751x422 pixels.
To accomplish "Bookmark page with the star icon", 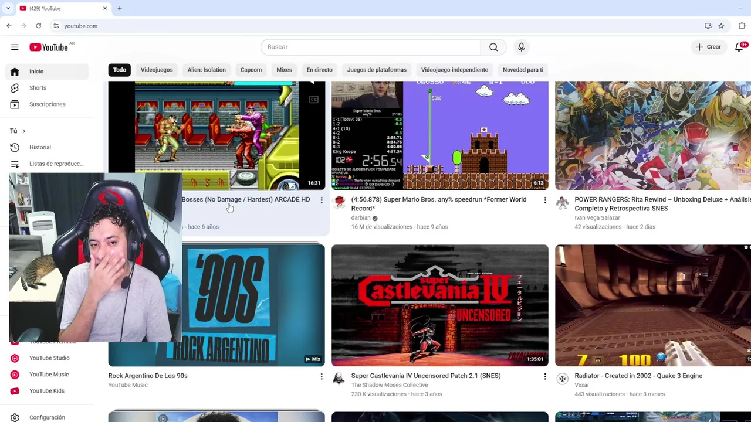I will [x=721, y=26].
